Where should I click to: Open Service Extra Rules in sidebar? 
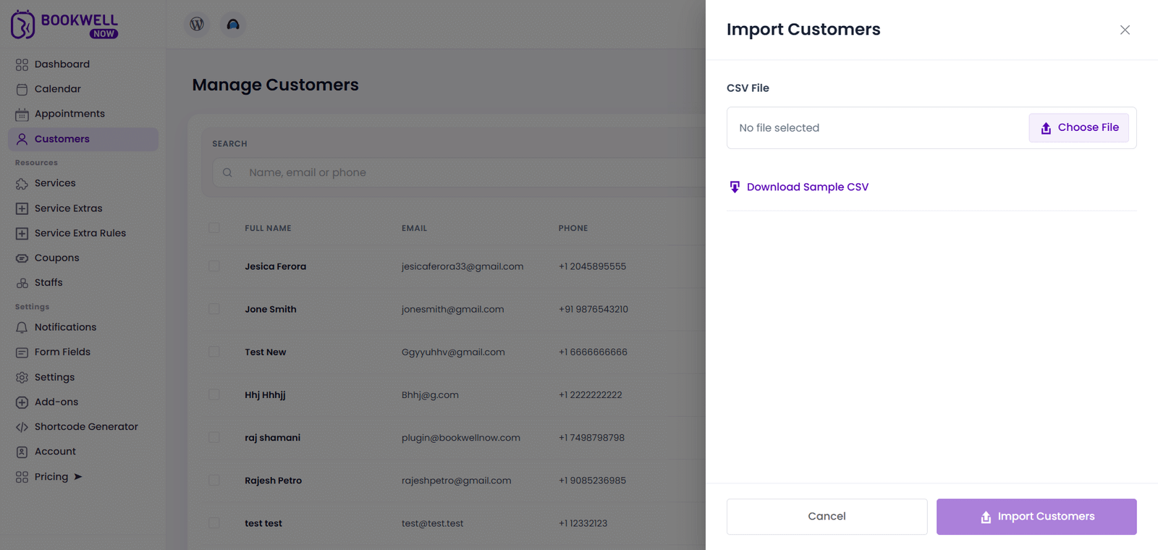80,233
